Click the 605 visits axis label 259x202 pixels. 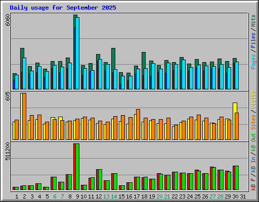(x=8, y=96)
